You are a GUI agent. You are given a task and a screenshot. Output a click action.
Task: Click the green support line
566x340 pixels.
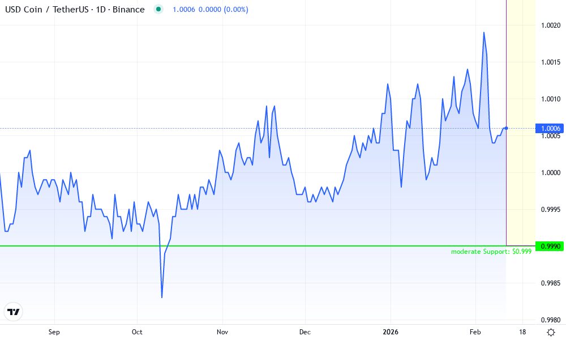(x=226, y=246)
